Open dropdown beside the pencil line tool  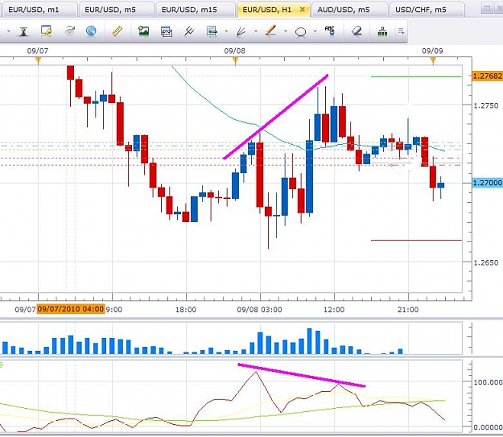pyautogui.click(x=285, y=31)
